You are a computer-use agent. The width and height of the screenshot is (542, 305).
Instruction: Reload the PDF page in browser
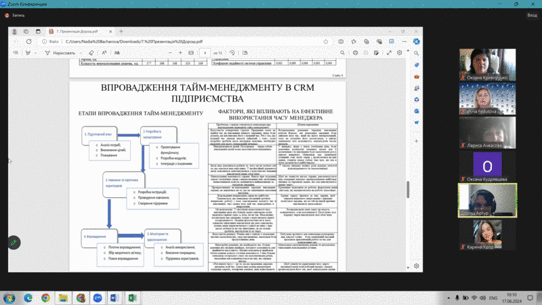click(28, 41)
